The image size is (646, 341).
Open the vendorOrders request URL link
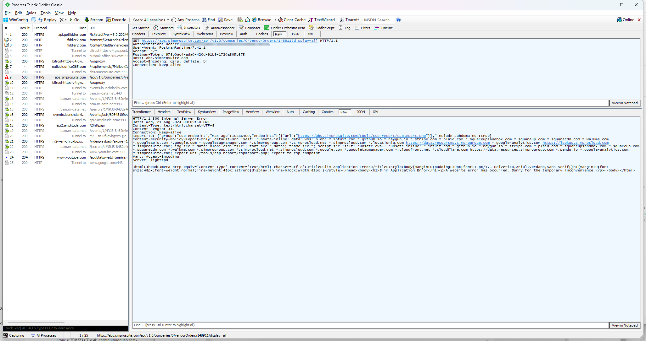pyautogui.click(x=230, y=41)
